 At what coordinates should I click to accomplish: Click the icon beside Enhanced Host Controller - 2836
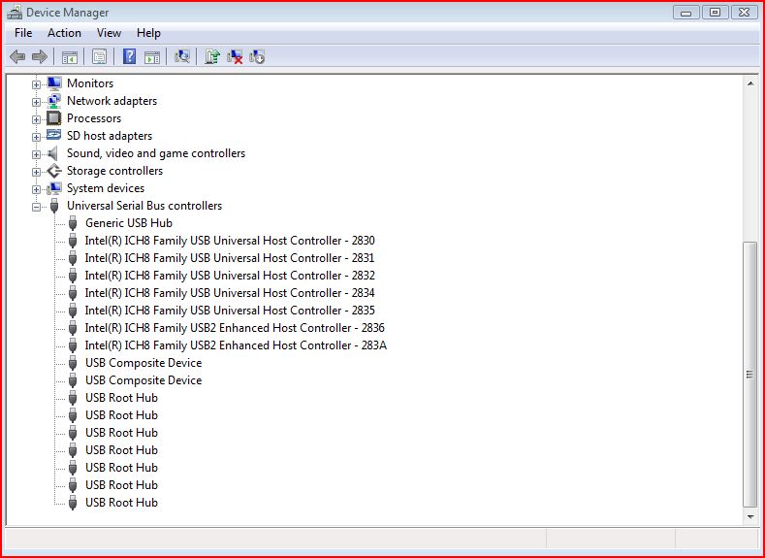click(x=73, y=328)
